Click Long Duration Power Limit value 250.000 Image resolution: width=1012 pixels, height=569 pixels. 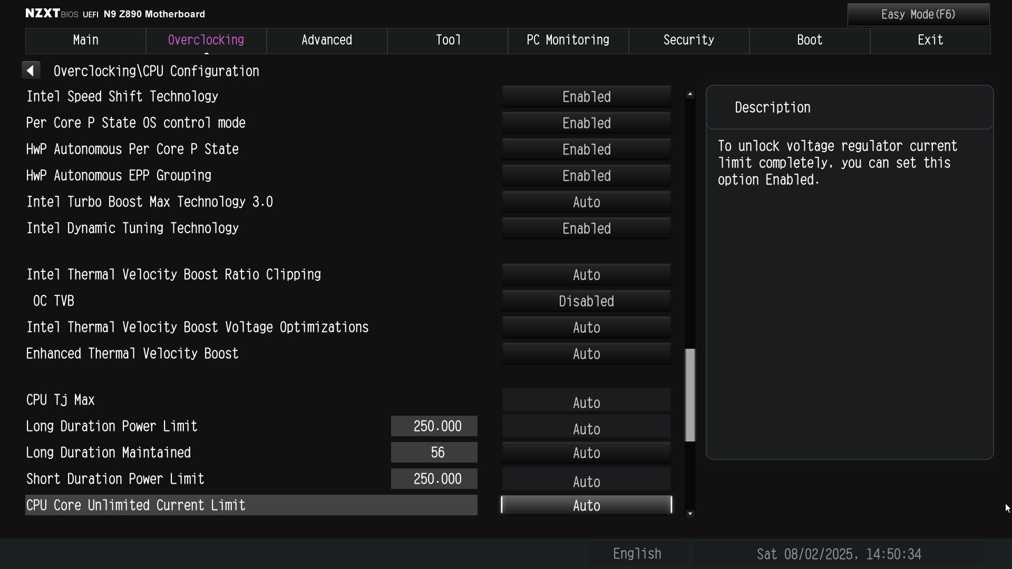pos(434,426)
